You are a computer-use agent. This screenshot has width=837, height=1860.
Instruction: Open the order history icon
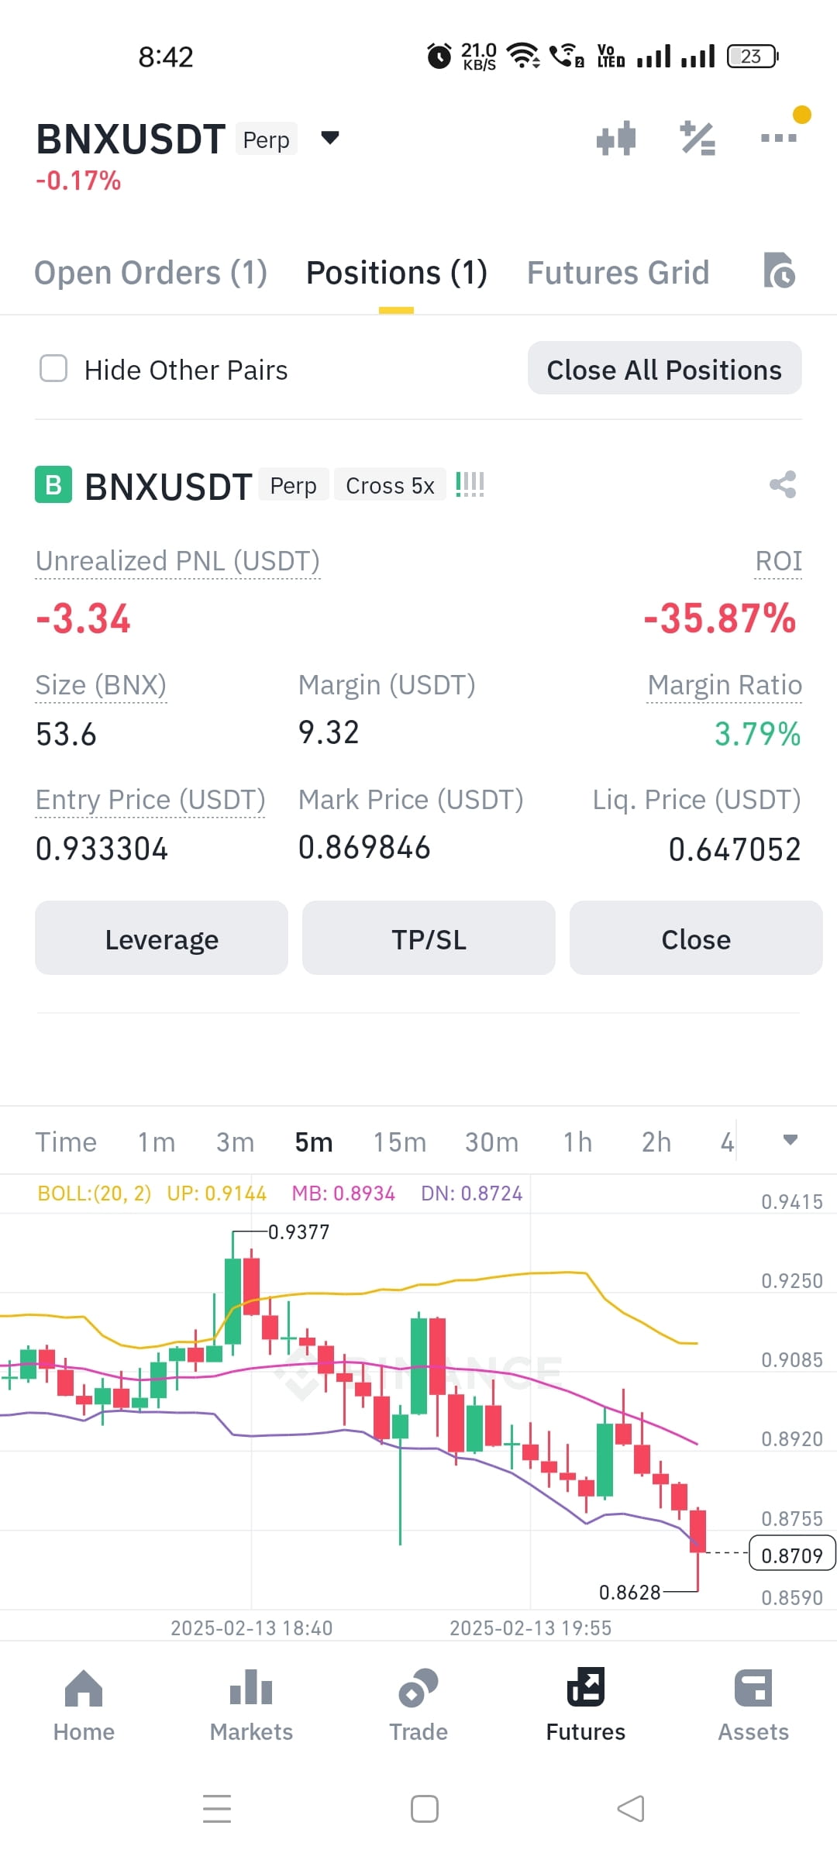click(779, 270)
